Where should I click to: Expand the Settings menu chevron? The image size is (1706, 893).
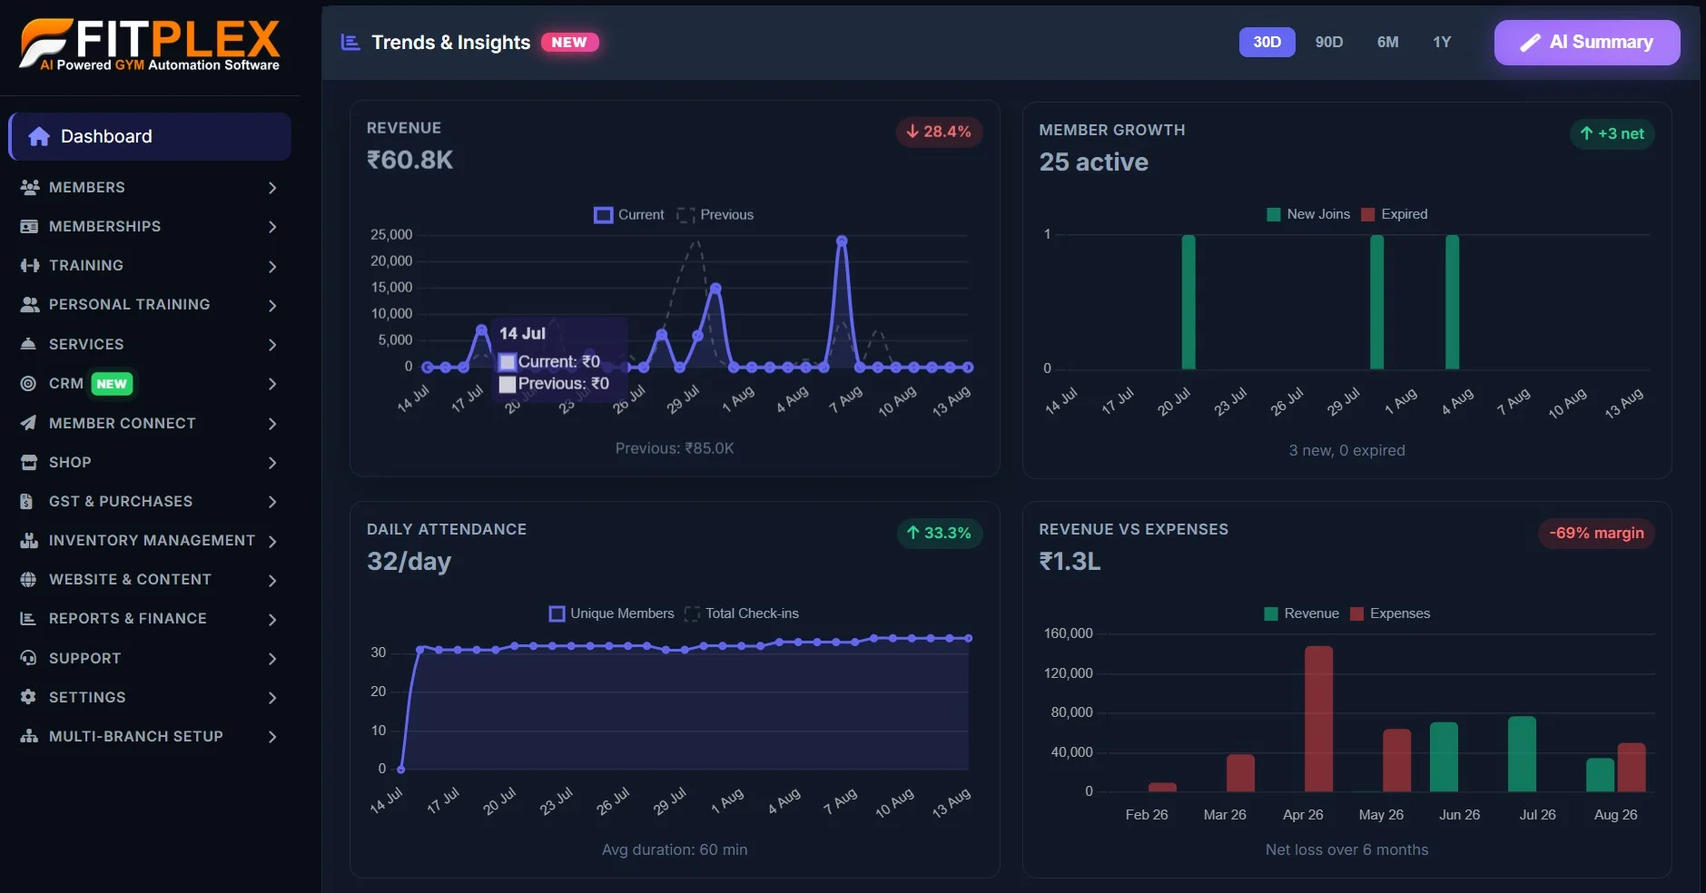[x=272, y=698]
